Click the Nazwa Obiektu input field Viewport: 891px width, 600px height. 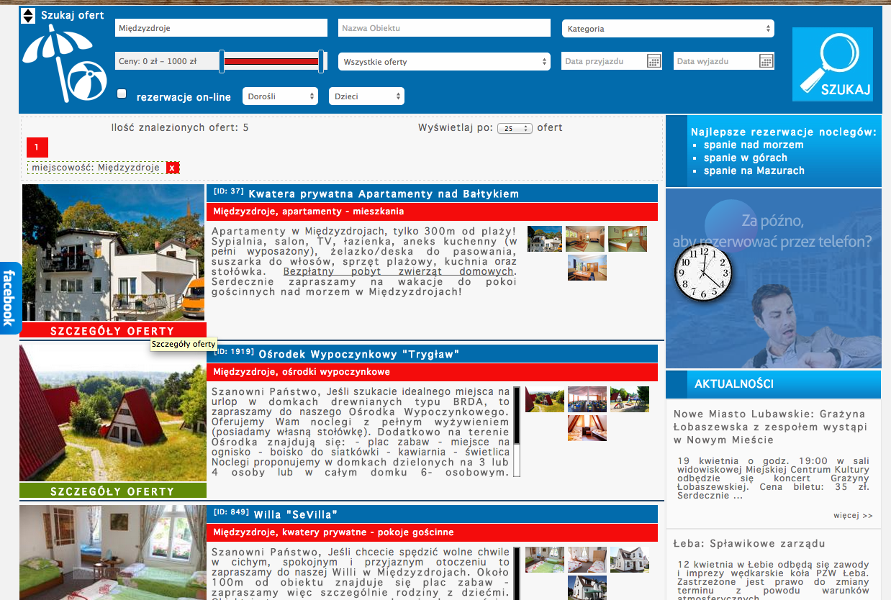click(443, 28)
